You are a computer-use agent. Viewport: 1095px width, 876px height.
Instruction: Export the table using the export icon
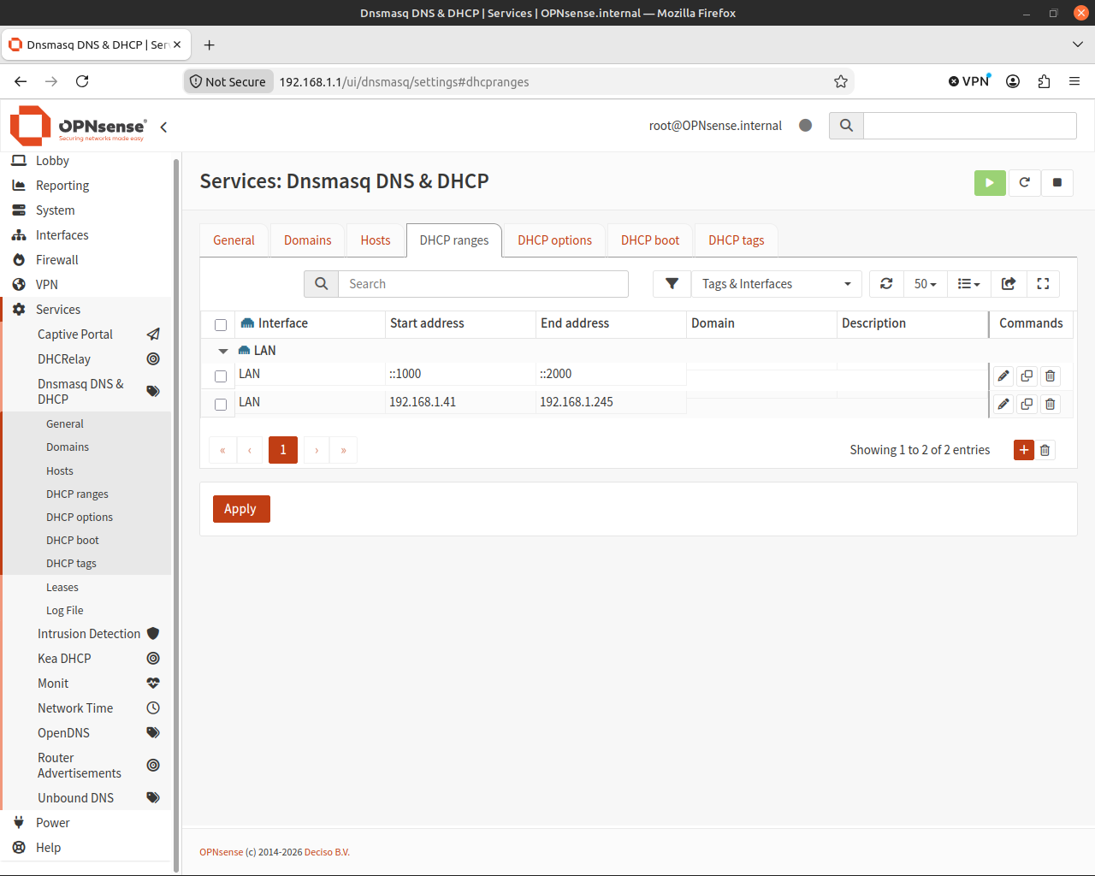[1009, 284]
